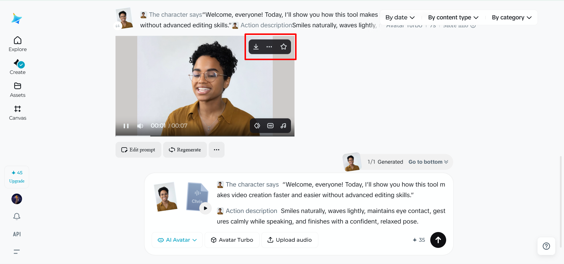Screen dimensions: 564x264
Task: Click the HD upscale icon
Action: coord(270,126)
